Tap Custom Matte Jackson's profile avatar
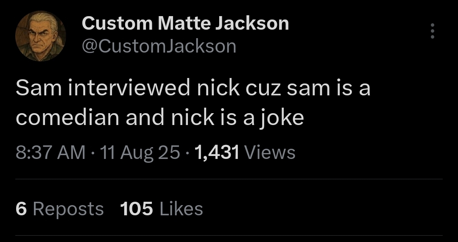Screen dimensions: 458x242 click(41, 36)
